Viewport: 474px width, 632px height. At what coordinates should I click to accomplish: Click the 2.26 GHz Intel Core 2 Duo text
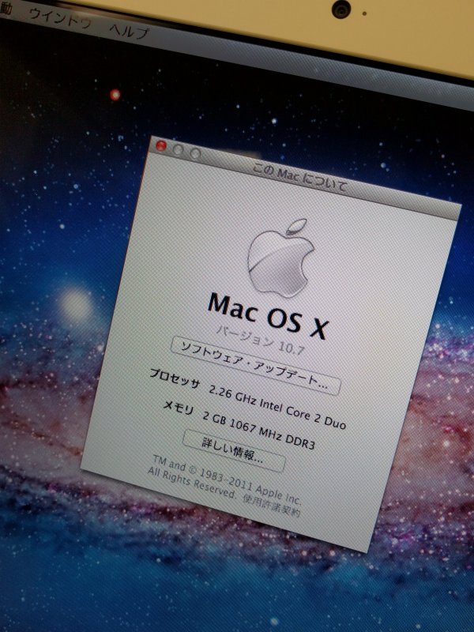click(277, 407)
